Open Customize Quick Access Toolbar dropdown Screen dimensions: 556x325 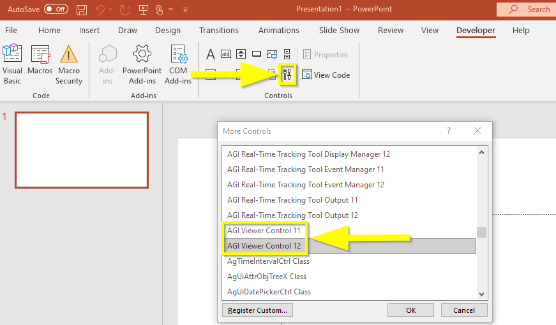[x=185, y=10]
